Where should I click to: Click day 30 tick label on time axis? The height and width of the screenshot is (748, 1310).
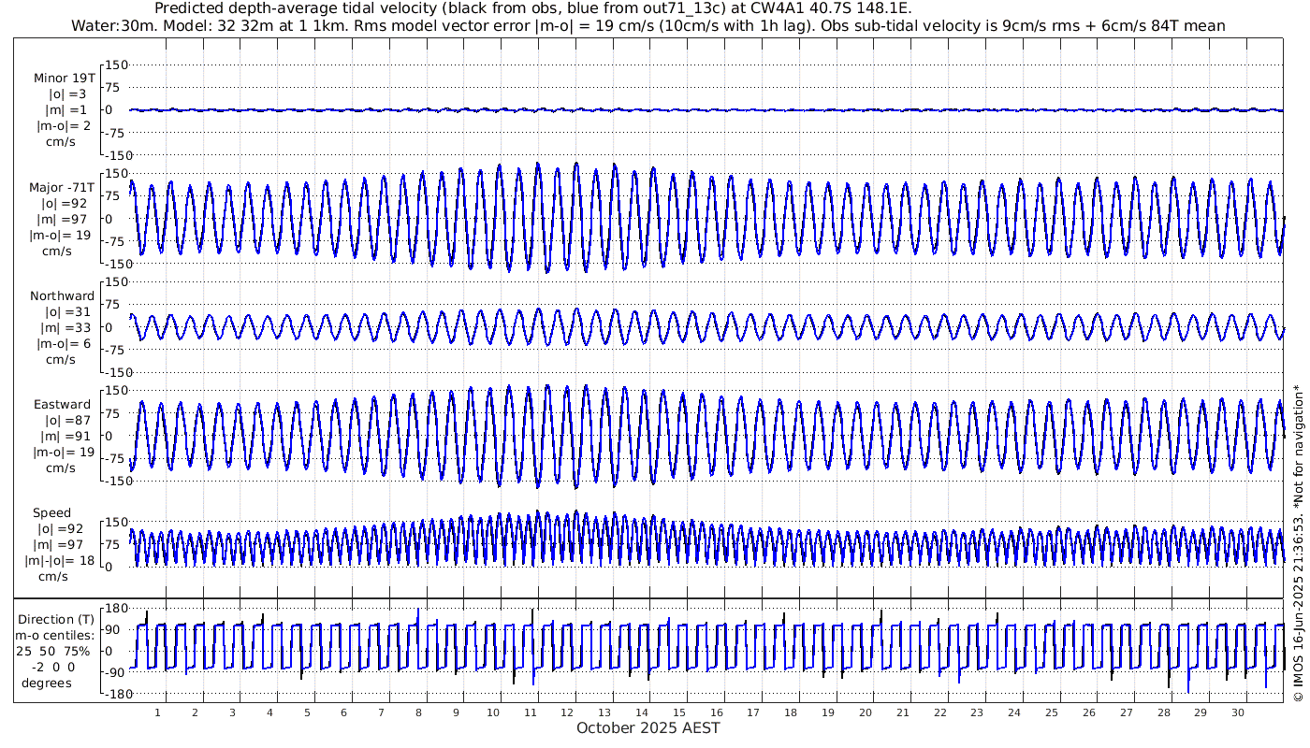(x=1237, y=712)
